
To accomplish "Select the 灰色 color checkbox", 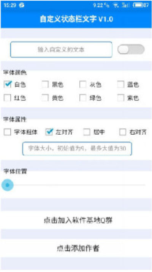I will 83,84.
